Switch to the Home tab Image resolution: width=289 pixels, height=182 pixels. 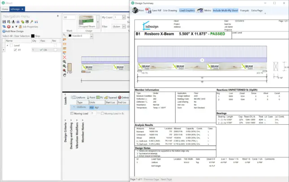[x=5, y=9]
